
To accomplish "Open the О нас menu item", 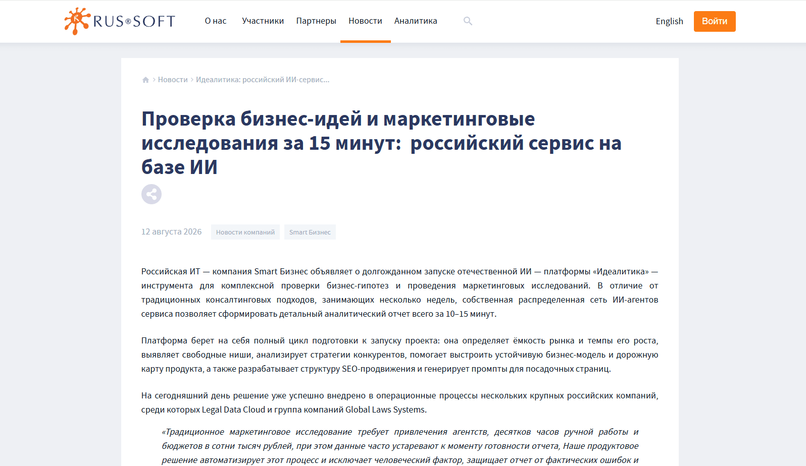I will 216,21.
